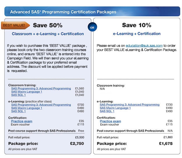Select the £1,675 package price

(x=166, y=143)
